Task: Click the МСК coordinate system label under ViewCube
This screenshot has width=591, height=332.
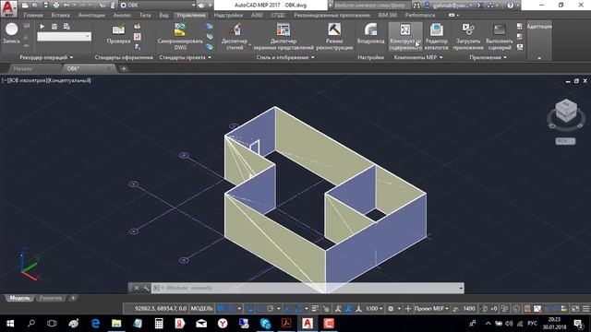Action: [x=565, y=141]
